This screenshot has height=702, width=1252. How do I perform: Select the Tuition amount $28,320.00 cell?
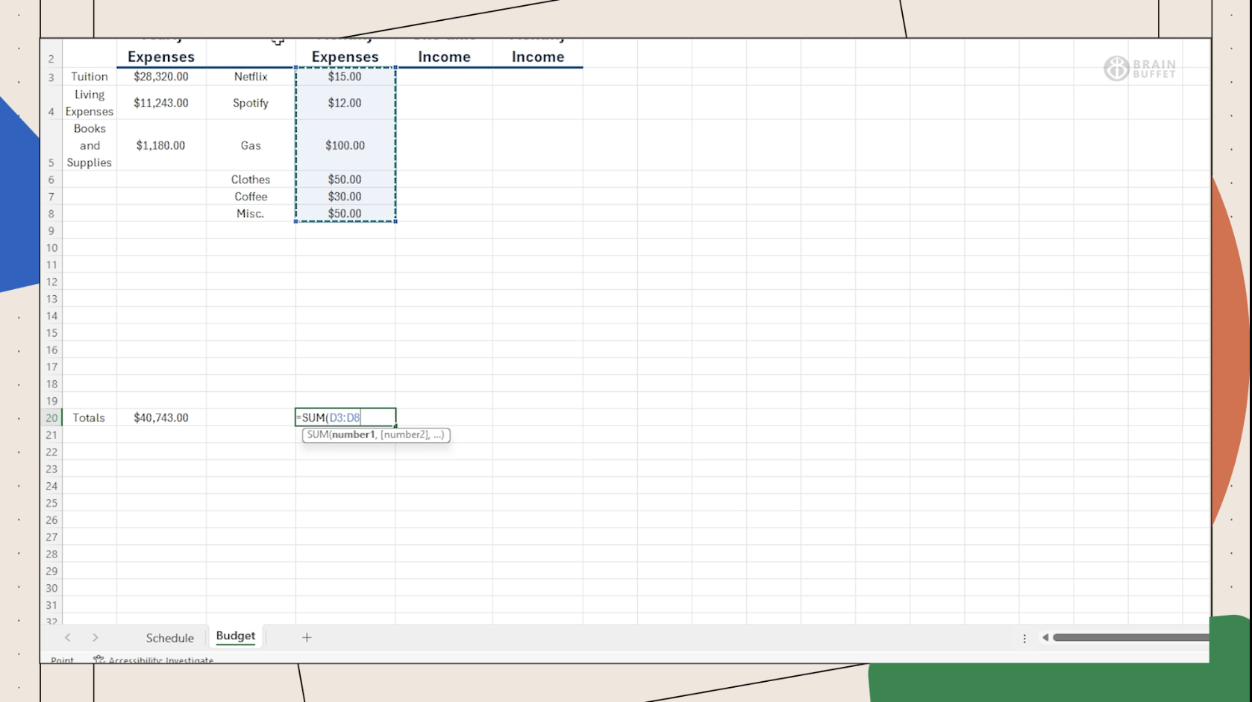[x=160, y=77]
